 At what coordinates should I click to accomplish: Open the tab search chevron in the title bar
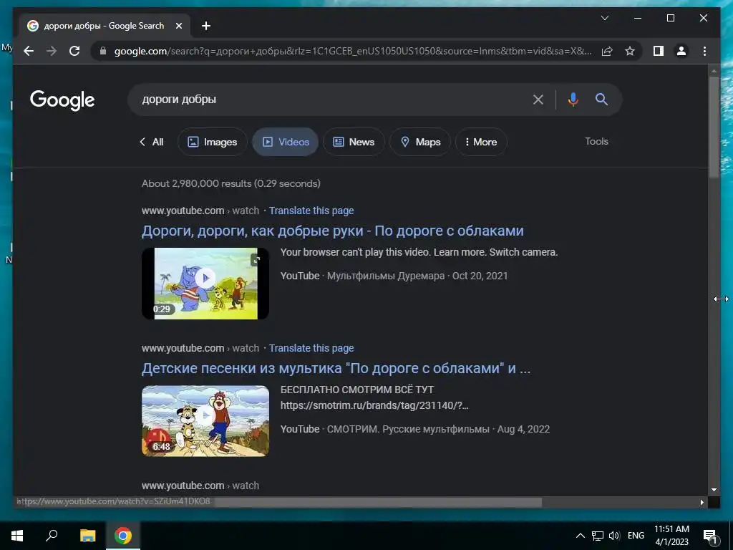pos(604,18)
